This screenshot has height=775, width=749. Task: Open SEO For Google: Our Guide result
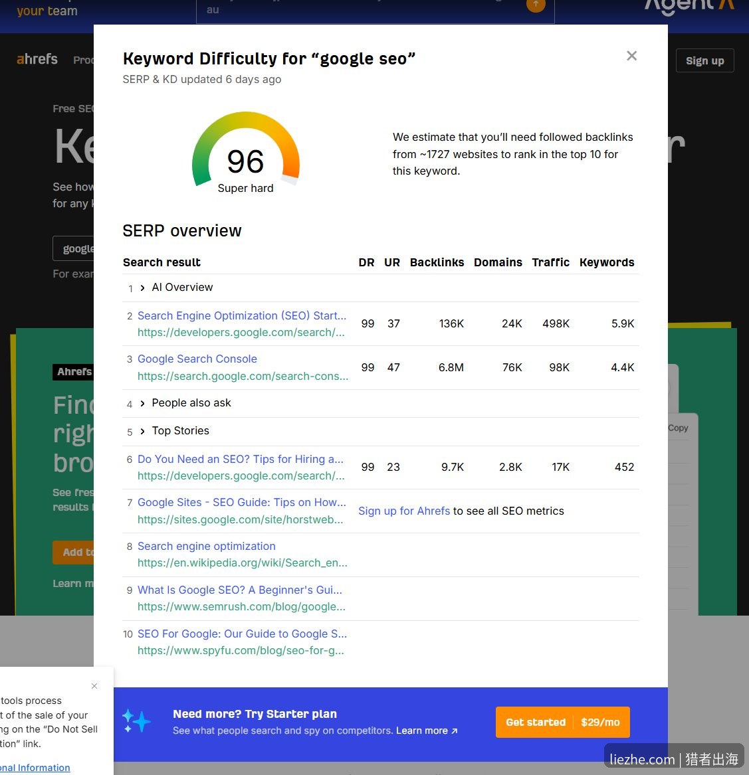[x=242, y=634]
